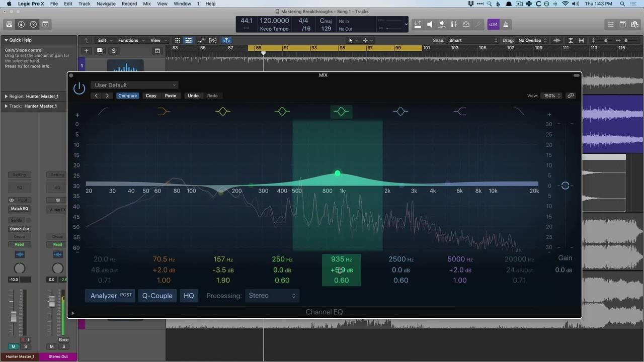The width and height of the screenshot is (644, 362).
Task: Open the Navigate menu
Action: [x=106, y=4]
